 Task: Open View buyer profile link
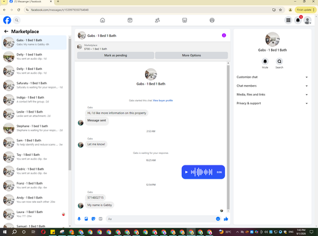coord(163,101)
